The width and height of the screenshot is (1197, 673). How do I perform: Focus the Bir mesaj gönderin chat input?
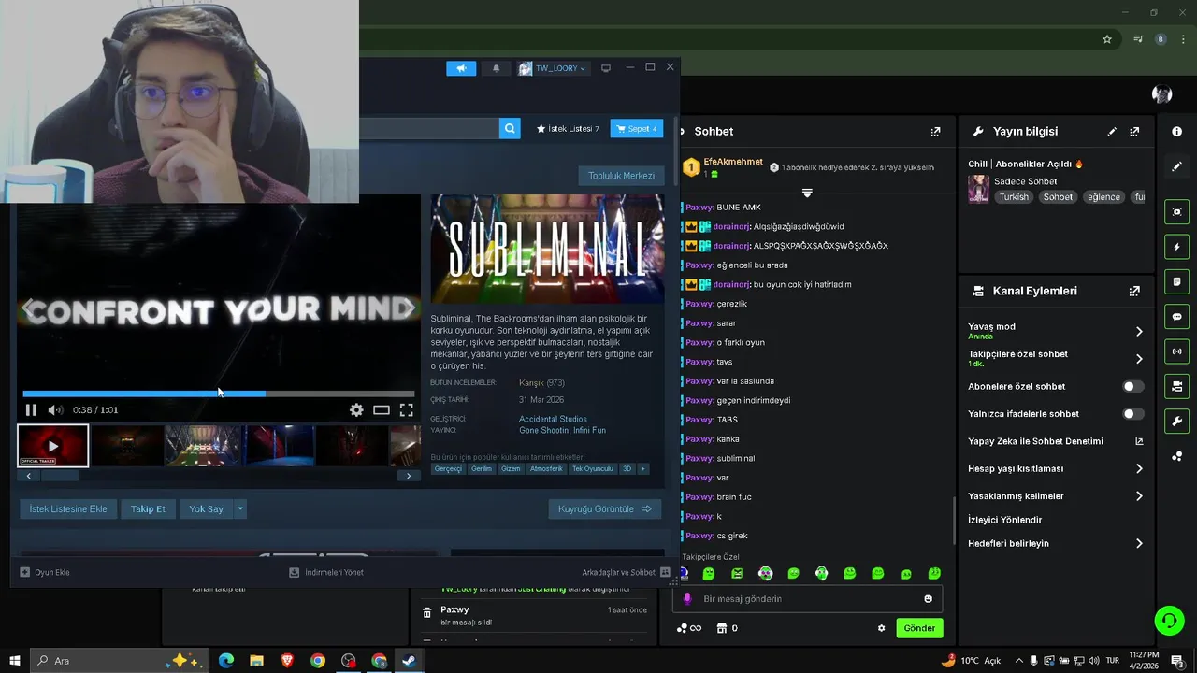click(807, 599)
